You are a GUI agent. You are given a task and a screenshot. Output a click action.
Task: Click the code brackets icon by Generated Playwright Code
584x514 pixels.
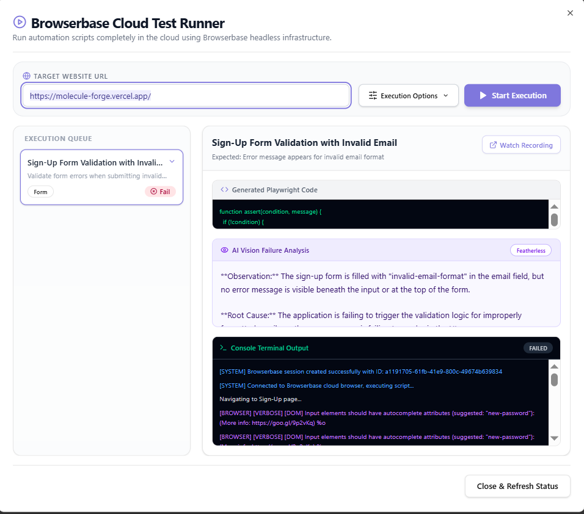point(224,189)
